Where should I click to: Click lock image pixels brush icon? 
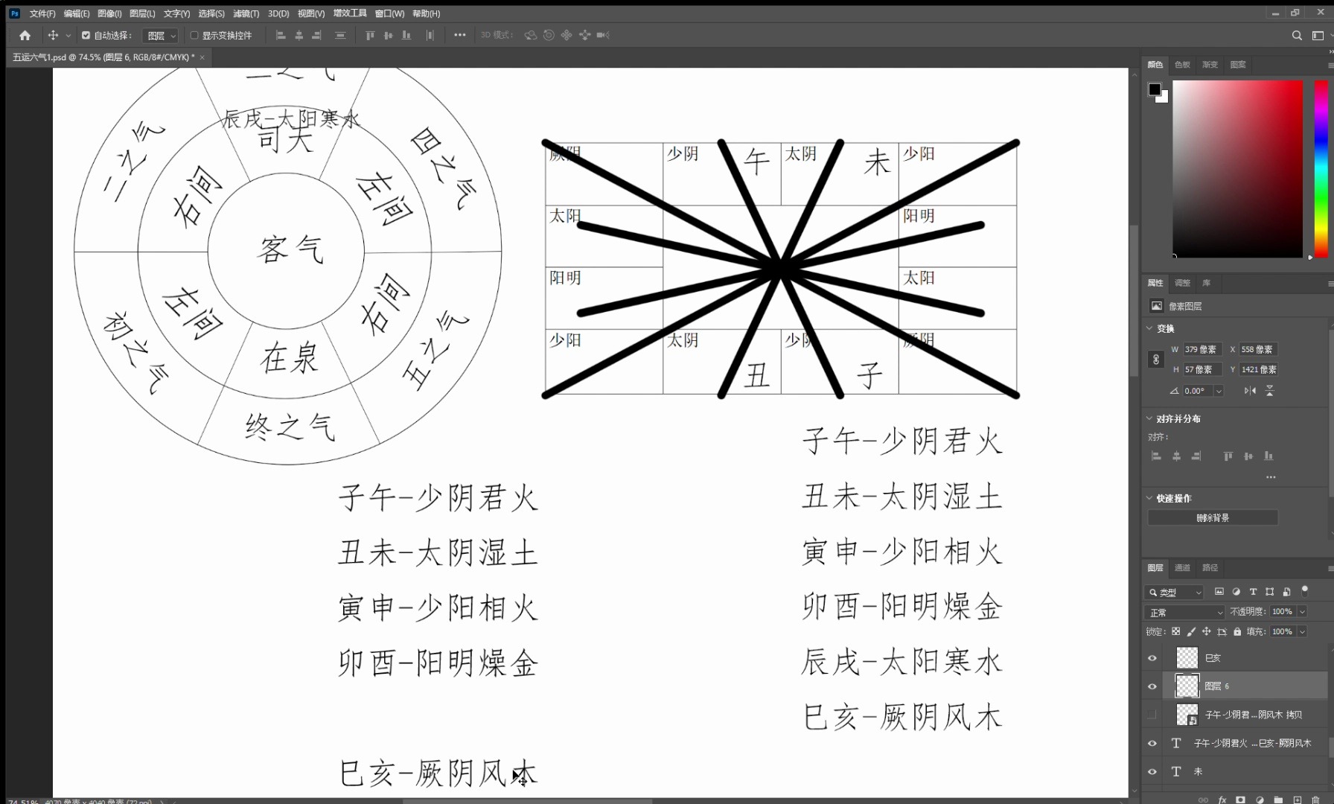click(1191, 631)
